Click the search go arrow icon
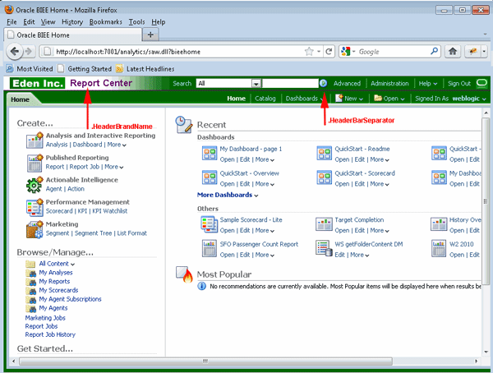The height and width of the screenshot is (373, 493). tap(323, 83)
